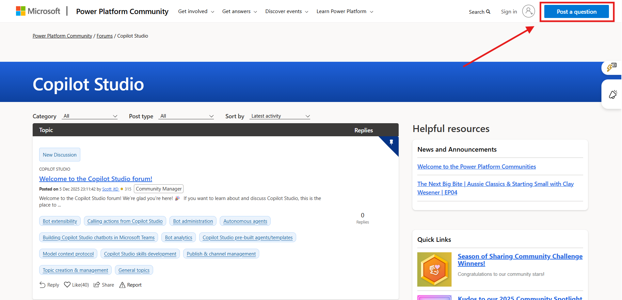Expand the Get answers menu

pos(240,11)
